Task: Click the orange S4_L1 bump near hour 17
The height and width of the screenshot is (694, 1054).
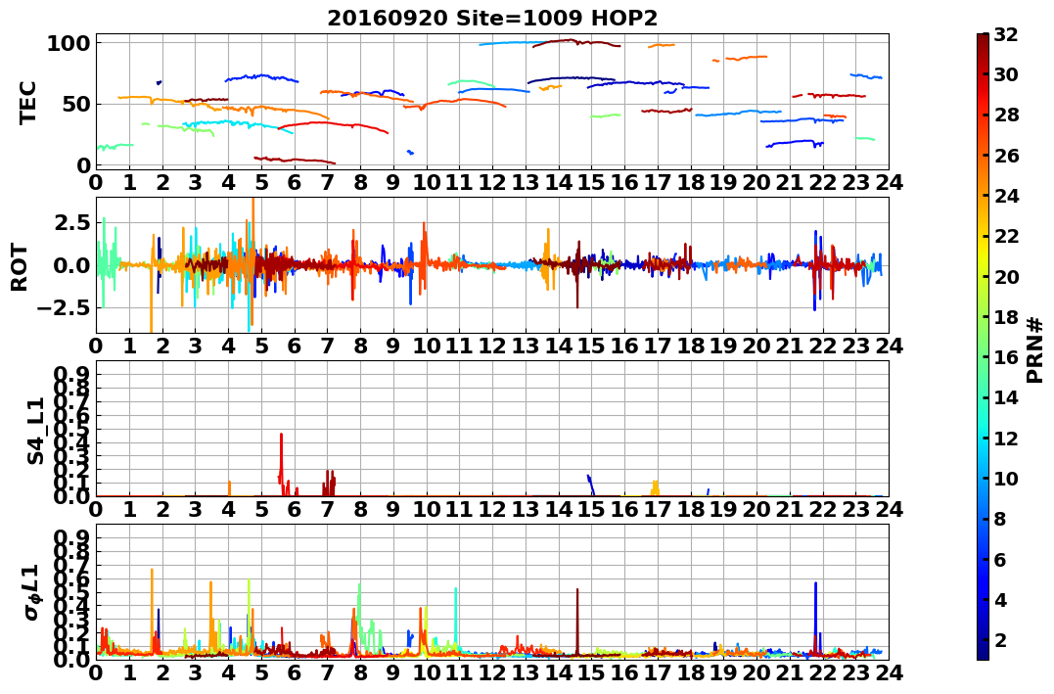Action: click(656, 488)
